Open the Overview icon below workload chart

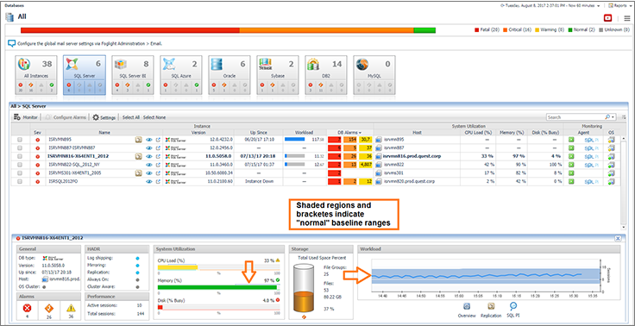pos(466,306)
